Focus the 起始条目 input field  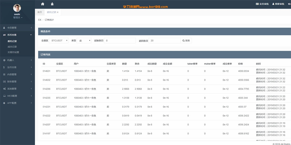click(120, 41)
